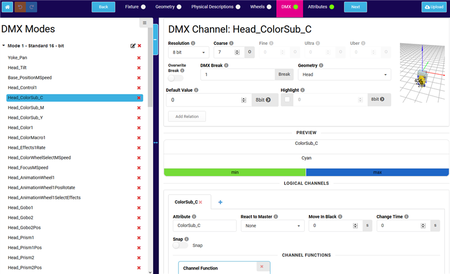Remove the ColorSub_C logical channel tab
Screen dimensions: 450x274
200,202
